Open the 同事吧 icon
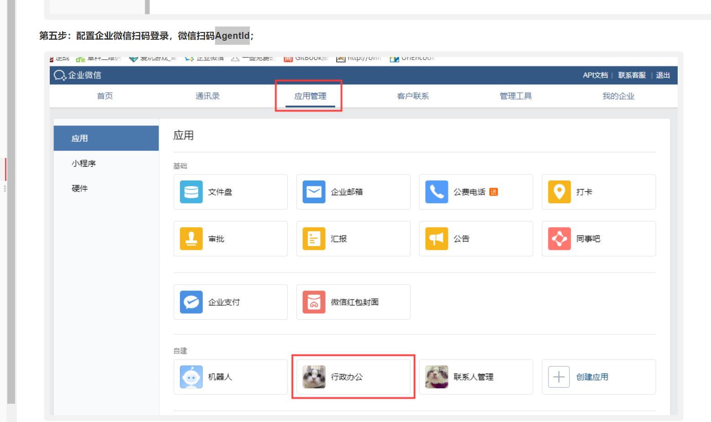The width and height of the screenshot is (711, 422). (559, 239)
